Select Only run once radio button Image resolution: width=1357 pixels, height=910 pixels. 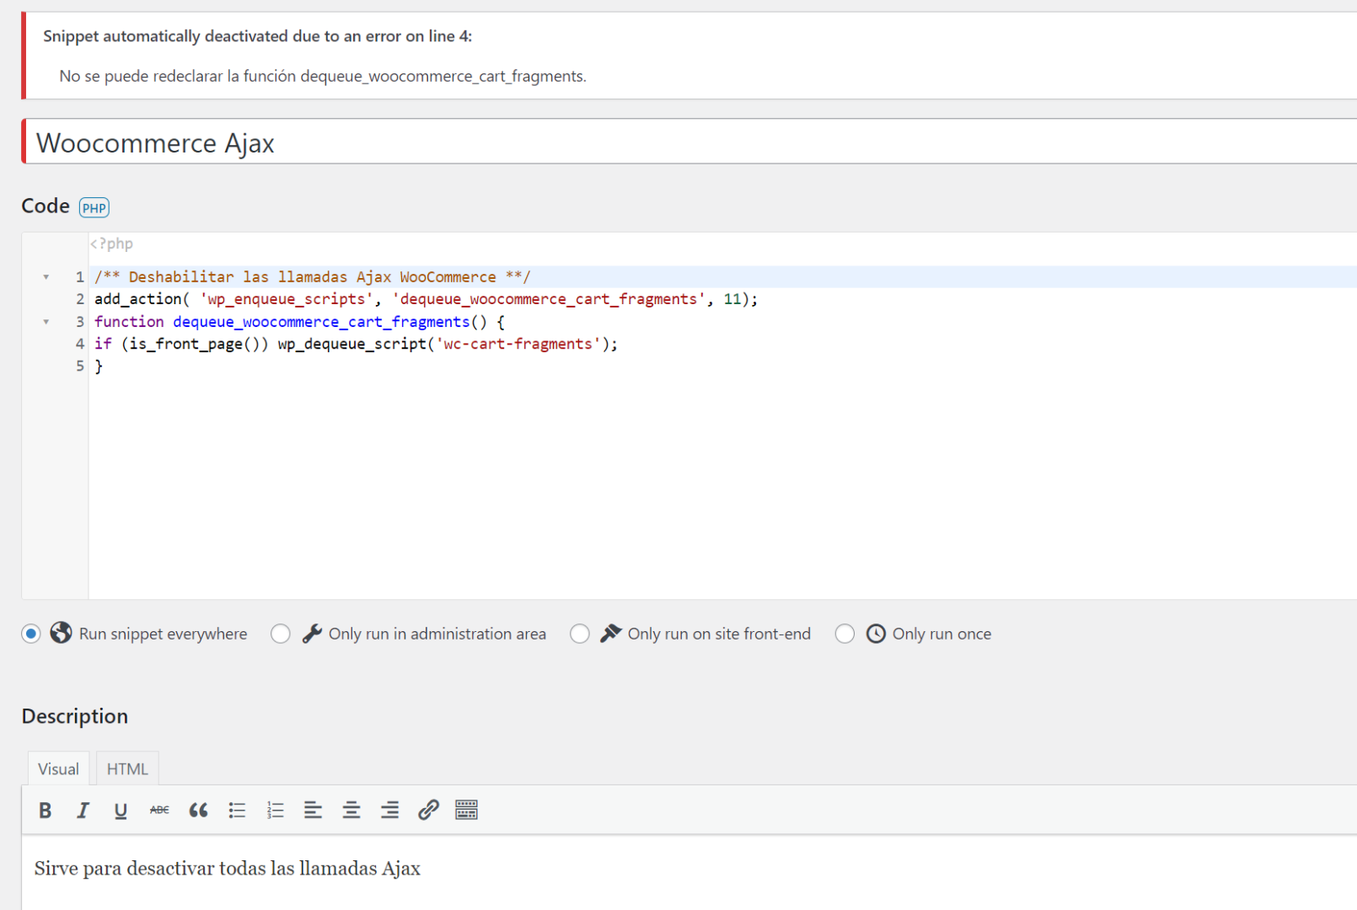pyautogui.click(x=845, y=634)
